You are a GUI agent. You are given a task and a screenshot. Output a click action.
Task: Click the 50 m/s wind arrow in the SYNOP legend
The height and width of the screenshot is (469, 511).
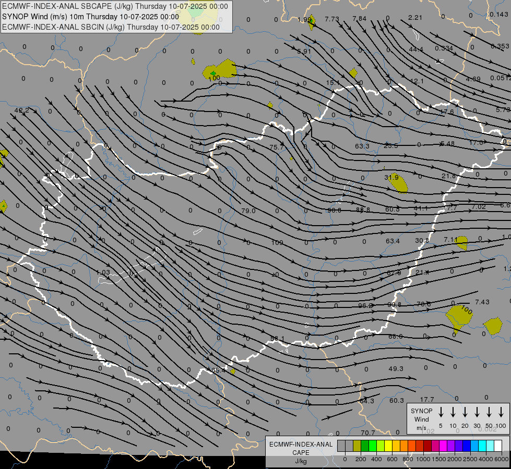coord(489,412)
